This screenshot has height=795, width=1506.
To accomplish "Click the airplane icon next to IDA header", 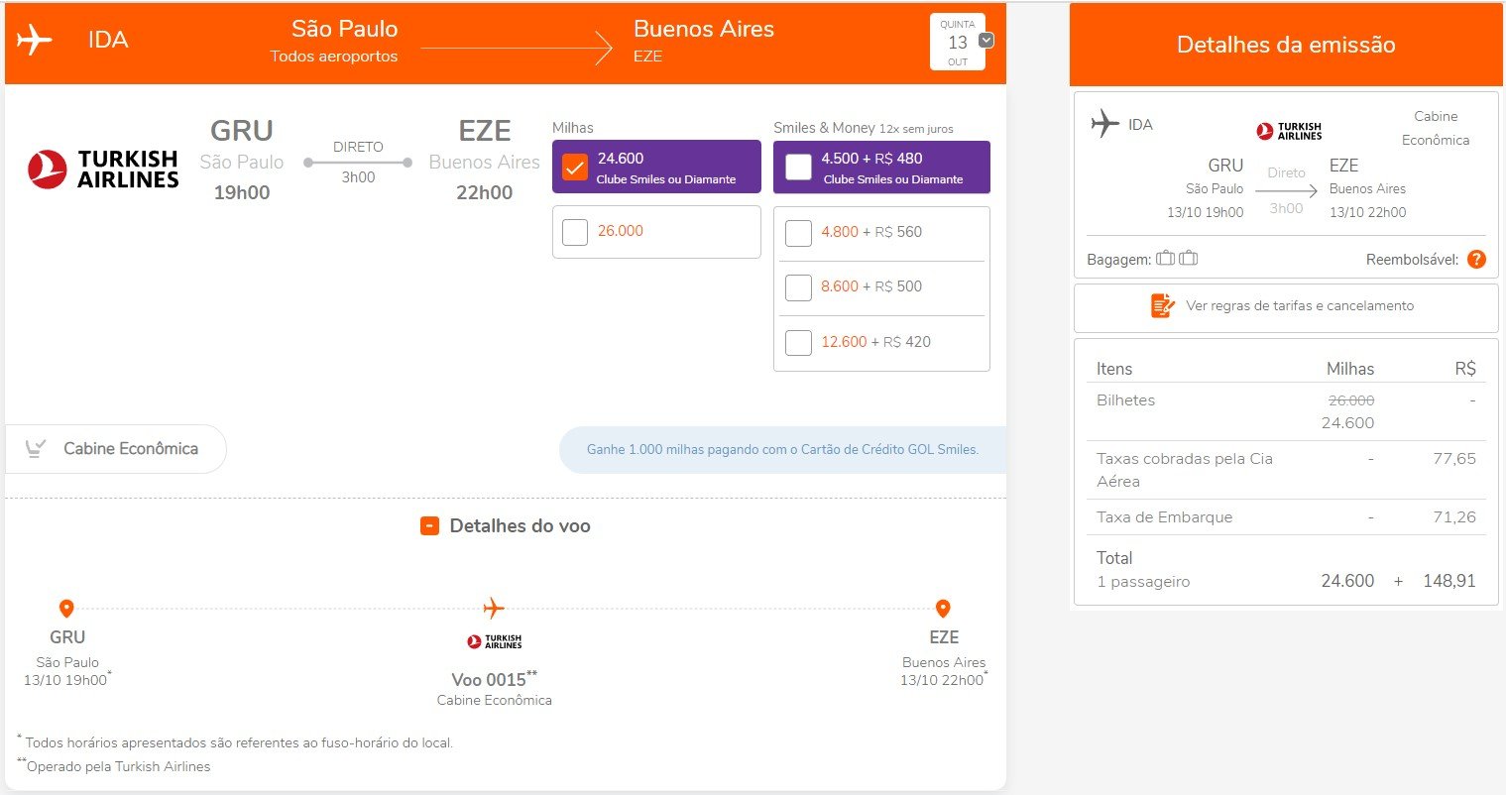I will [x=34, y=41].
